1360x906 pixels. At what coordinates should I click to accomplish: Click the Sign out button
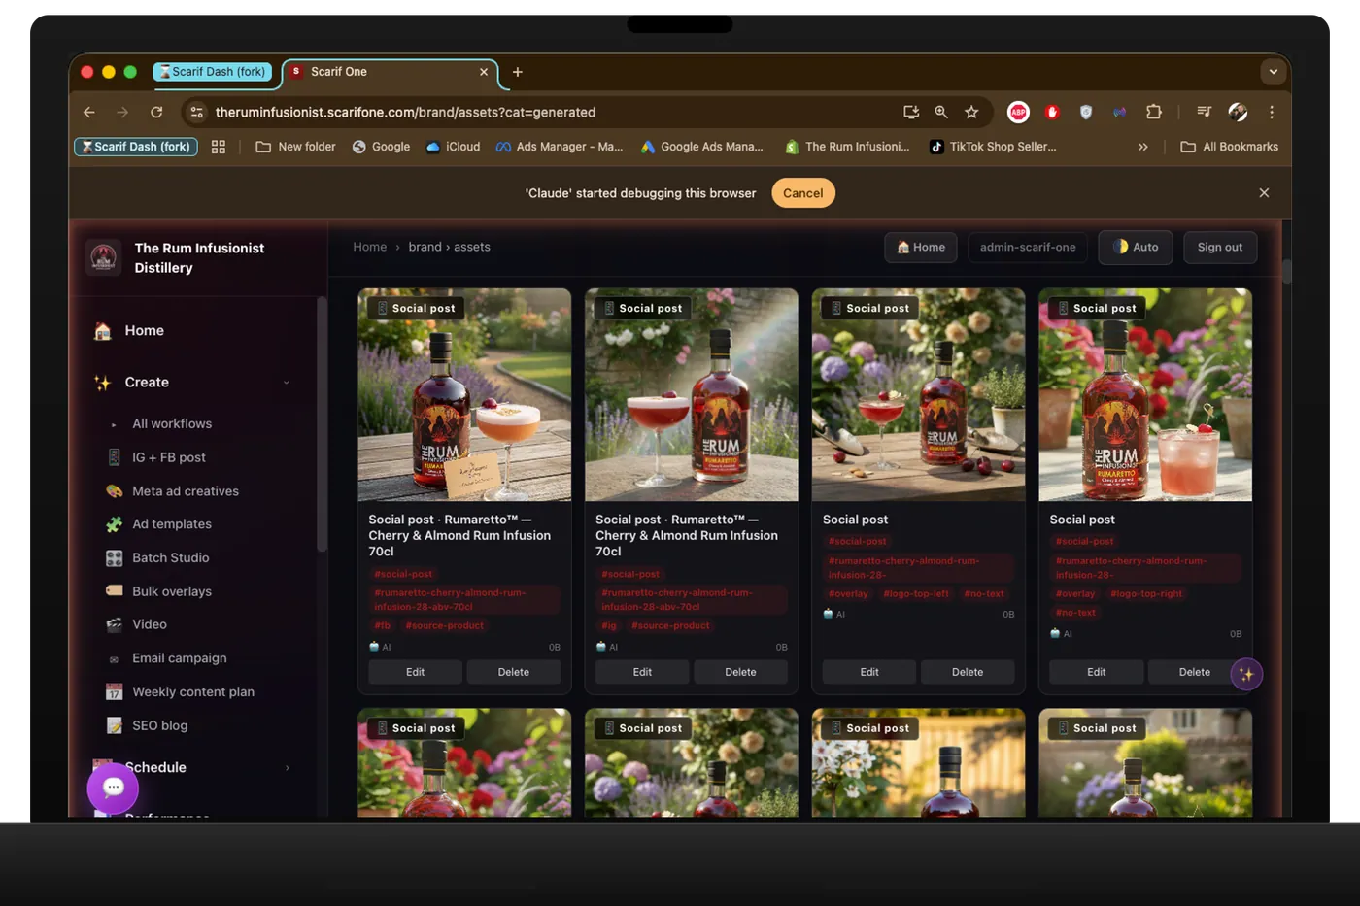[x=1220, y=247]
